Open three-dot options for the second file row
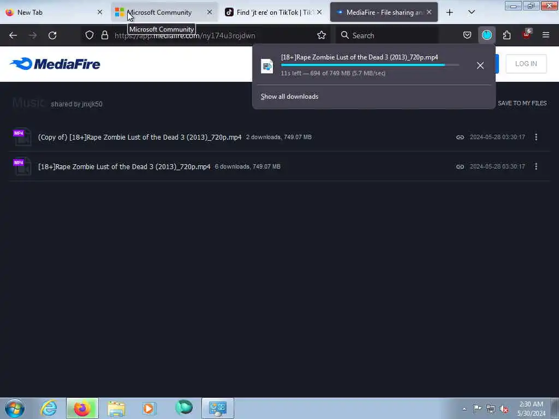559x419 pixels. click(536, 166)
